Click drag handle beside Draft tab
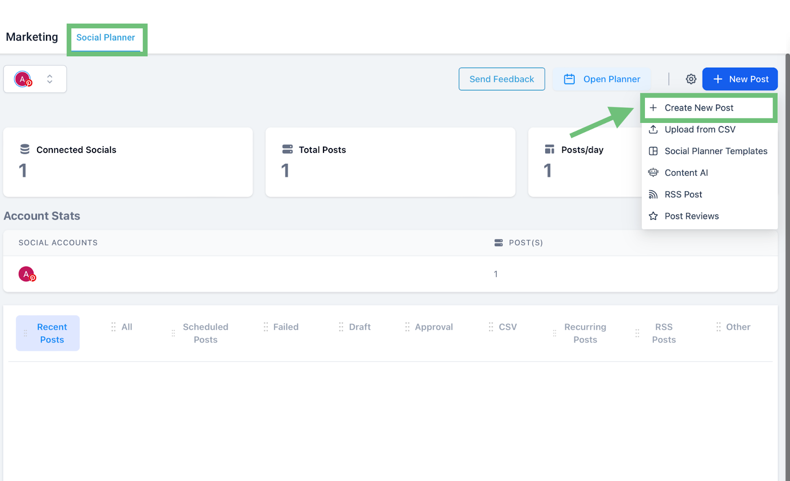This screenshot has height=481, width=790. (x=341, y=327)
